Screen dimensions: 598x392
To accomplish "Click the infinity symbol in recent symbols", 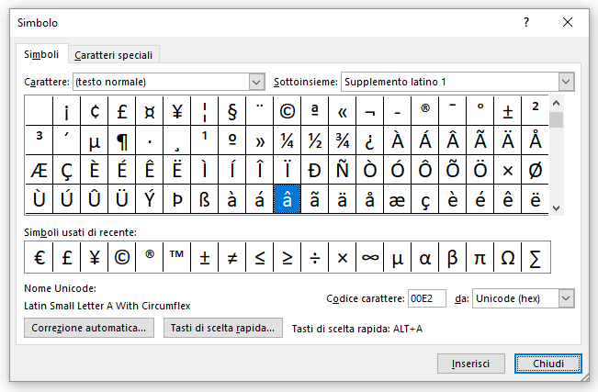I will (x=370, y=257).
